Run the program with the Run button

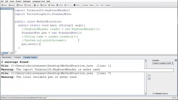[98, 5]
